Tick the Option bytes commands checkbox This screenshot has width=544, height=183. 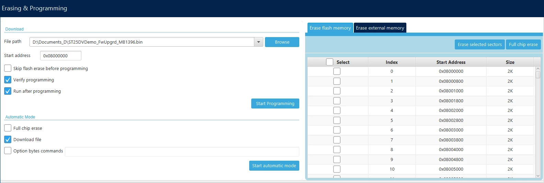[x=8, y=151]
